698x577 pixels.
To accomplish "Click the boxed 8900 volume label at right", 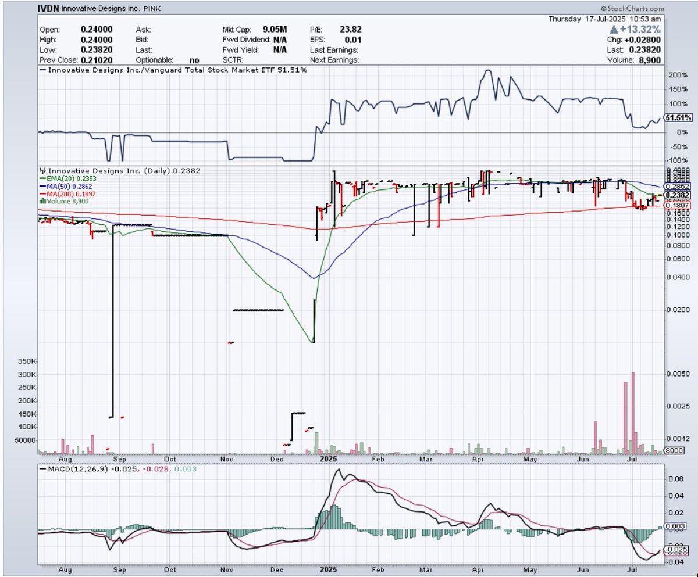I will tap(675, 450).
